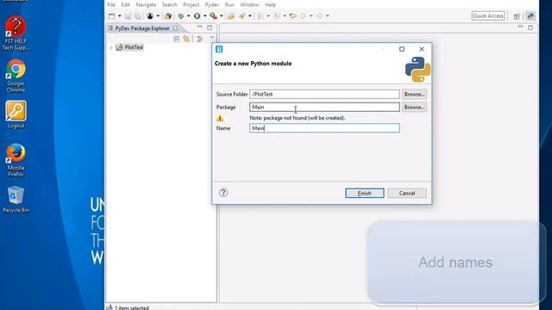Click the black-and-white circle toolbar icon
This screenshot has width=552, height=310.
pos(150,15)
